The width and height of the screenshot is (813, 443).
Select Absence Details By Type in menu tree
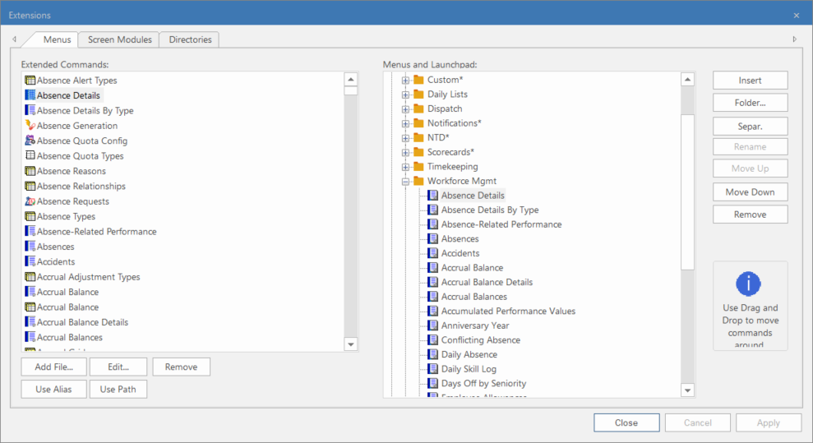[x=489, y=210]
